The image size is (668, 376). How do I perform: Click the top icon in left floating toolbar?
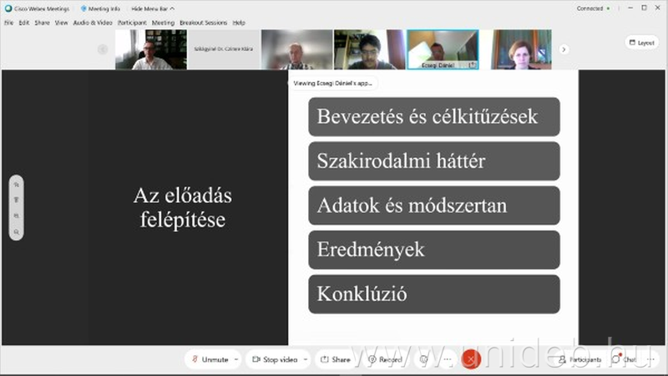click(x=16, y=185)
